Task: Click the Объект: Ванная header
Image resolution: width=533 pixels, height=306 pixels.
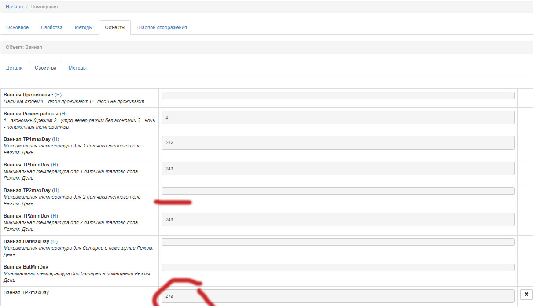Action: [24, 47]
